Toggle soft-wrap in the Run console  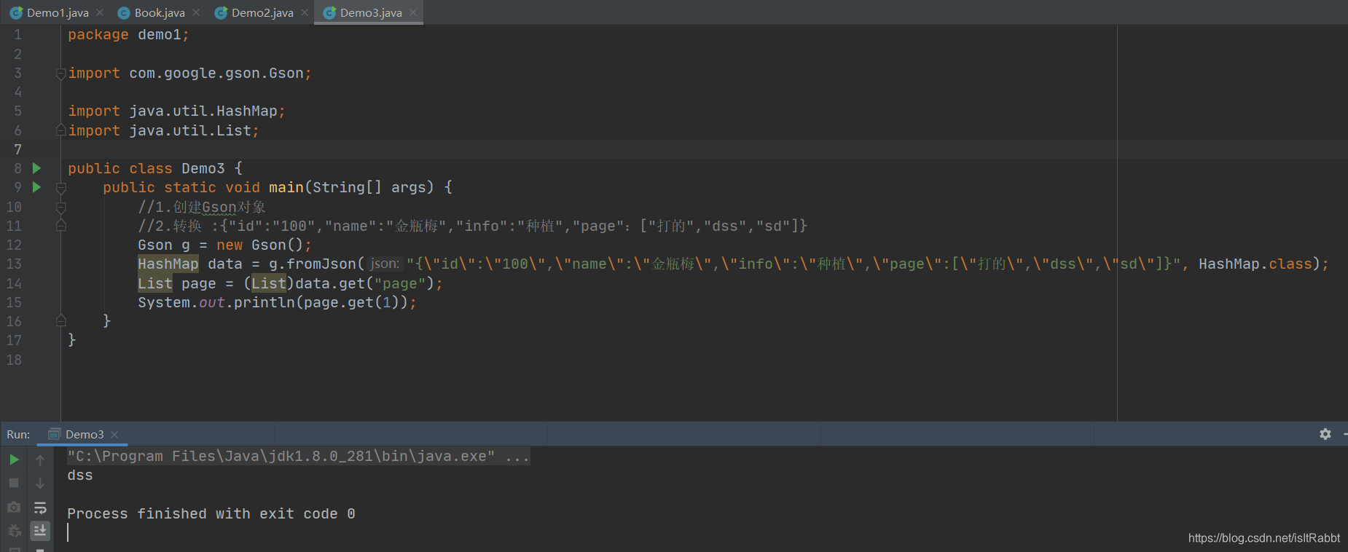pos(40,507)
